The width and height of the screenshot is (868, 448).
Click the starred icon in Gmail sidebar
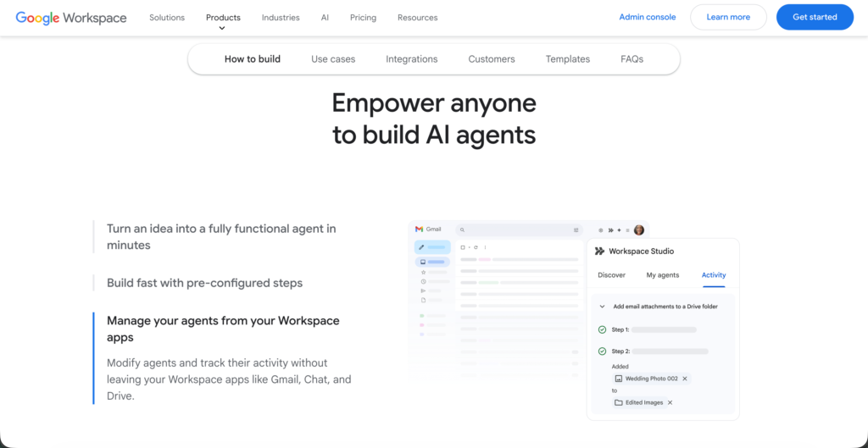424,272
